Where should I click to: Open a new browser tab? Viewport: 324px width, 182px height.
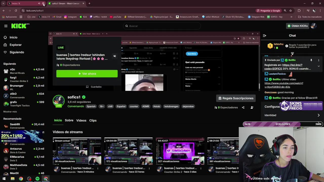(x=89, y=4)
